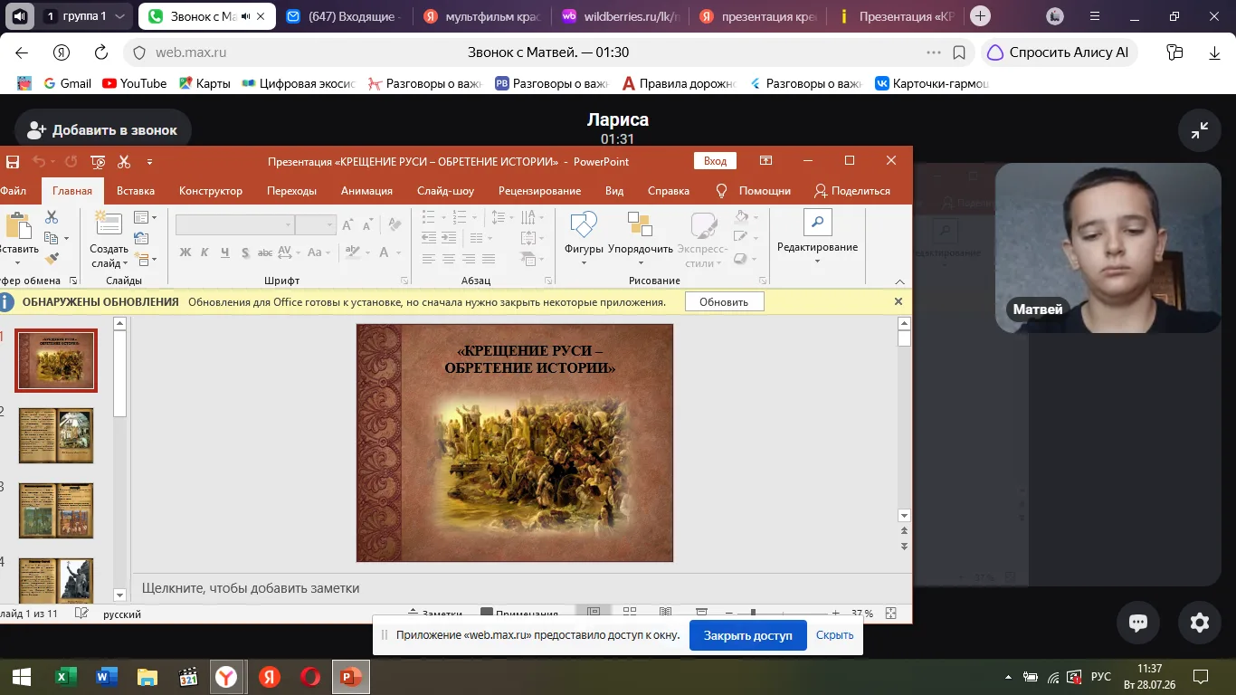This screenshot has width=1236, height=695.
Task: Open call settings gear icon
Action: (1200, 622)
